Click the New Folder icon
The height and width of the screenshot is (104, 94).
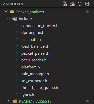tap(72, 4)
